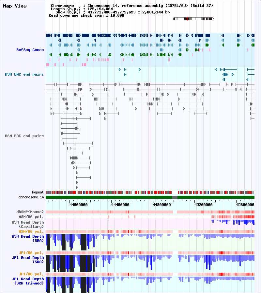Click the chromosome 14 label

(31, 197)
